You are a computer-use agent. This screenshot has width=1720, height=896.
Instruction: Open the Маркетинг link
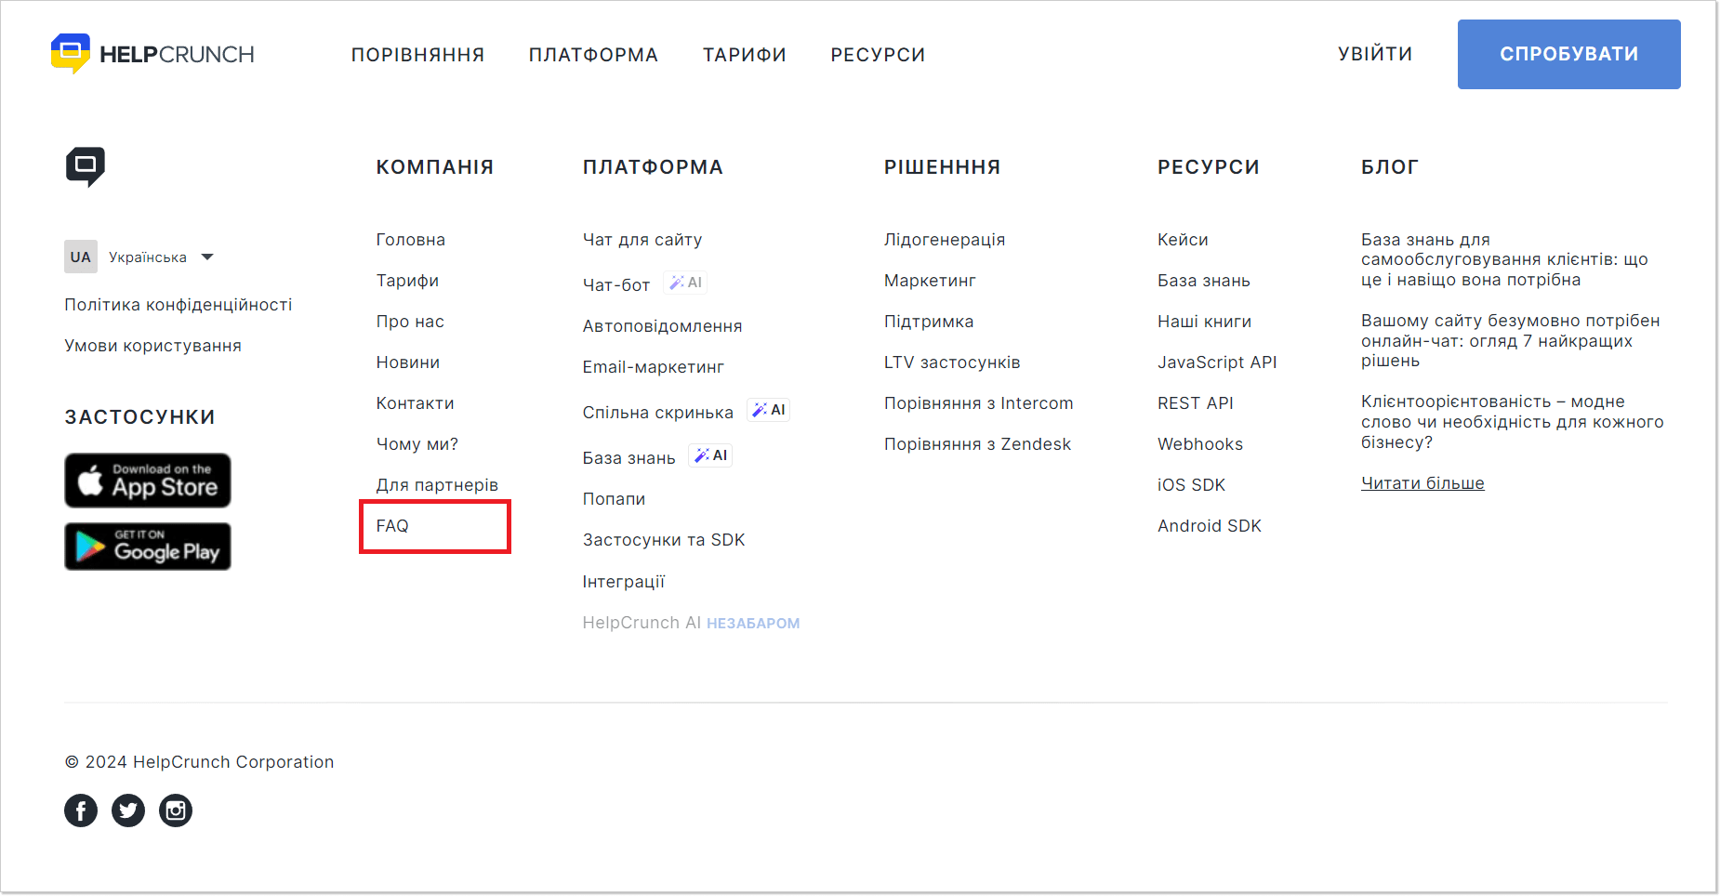point(930,281)
